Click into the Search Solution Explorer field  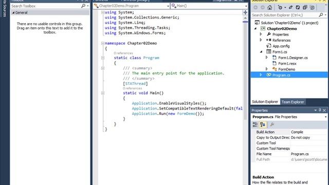(x=285, y=15)
